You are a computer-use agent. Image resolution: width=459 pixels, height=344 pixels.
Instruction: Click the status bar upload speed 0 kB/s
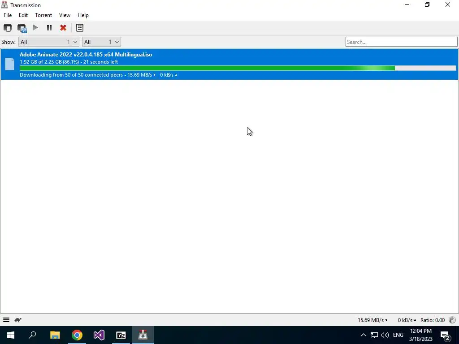(x=407, y=320)
